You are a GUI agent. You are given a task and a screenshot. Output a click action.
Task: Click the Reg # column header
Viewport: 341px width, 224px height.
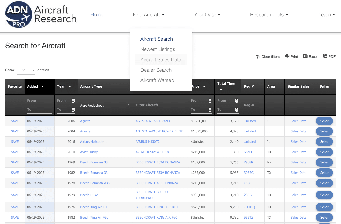[253, 87]
